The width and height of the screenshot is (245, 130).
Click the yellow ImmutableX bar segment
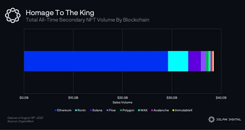pyautogui.click(x=213, y=61)
